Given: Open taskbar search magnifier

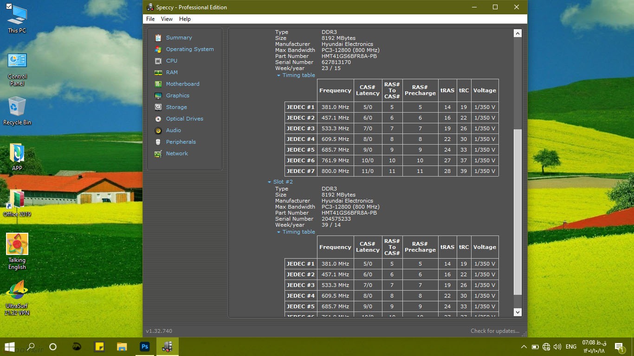Looking at the screenshot, I should pos(31,347).
